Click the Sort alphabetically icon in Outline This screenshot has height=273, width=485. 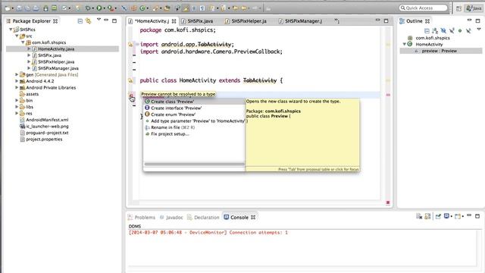(435, 30)
